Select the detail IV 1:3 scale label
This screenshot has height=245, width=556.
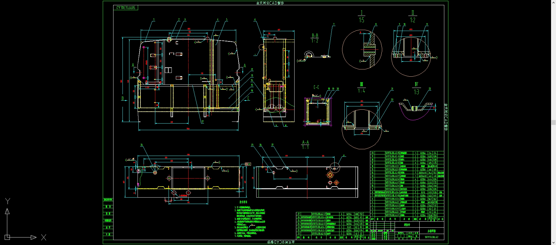coord(416,89)
